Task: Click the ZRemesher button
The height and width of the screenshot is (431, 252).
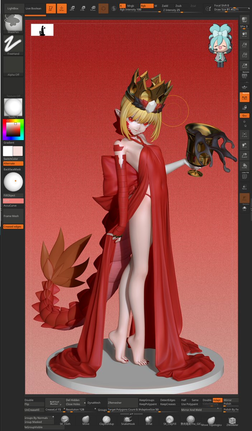Action: [x=123, y=403]
